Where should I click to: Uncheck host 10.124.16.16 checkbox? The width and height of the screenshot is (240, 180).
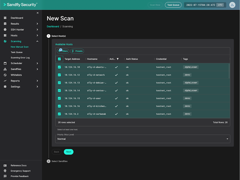pyautogui.click(x=59, y=106)
